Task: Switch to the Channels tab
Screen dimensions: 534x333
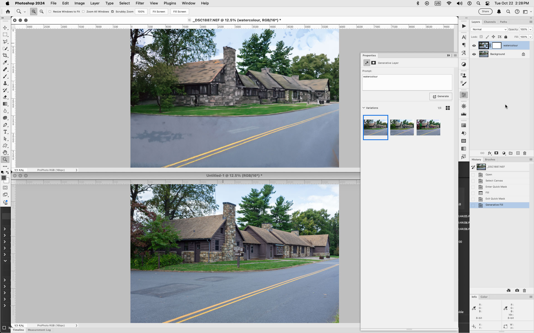Action: tap(490, 22)
